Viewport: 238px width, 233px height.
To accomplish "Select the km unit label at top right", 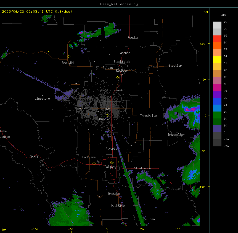I will (x=205, y=12).
